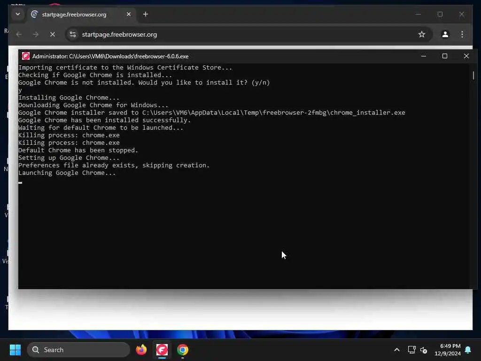Click the console vertical scrollbar thumb
Image resolution: width=481 pixels, height=361 pixels.
473,75
